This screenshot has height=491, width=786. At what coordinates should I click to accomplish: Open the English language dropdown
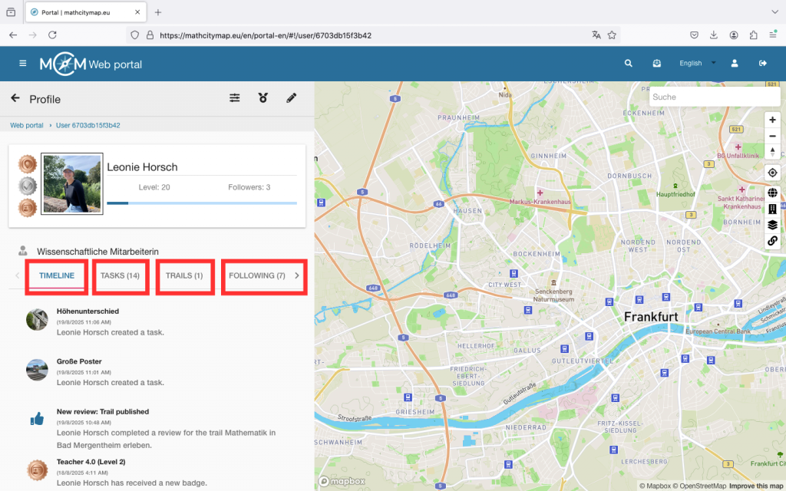(697, 64)
